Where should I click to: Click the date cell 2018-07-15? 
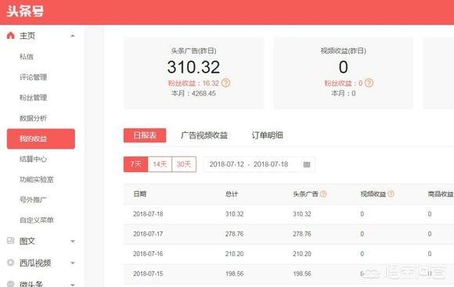(148, 274)
